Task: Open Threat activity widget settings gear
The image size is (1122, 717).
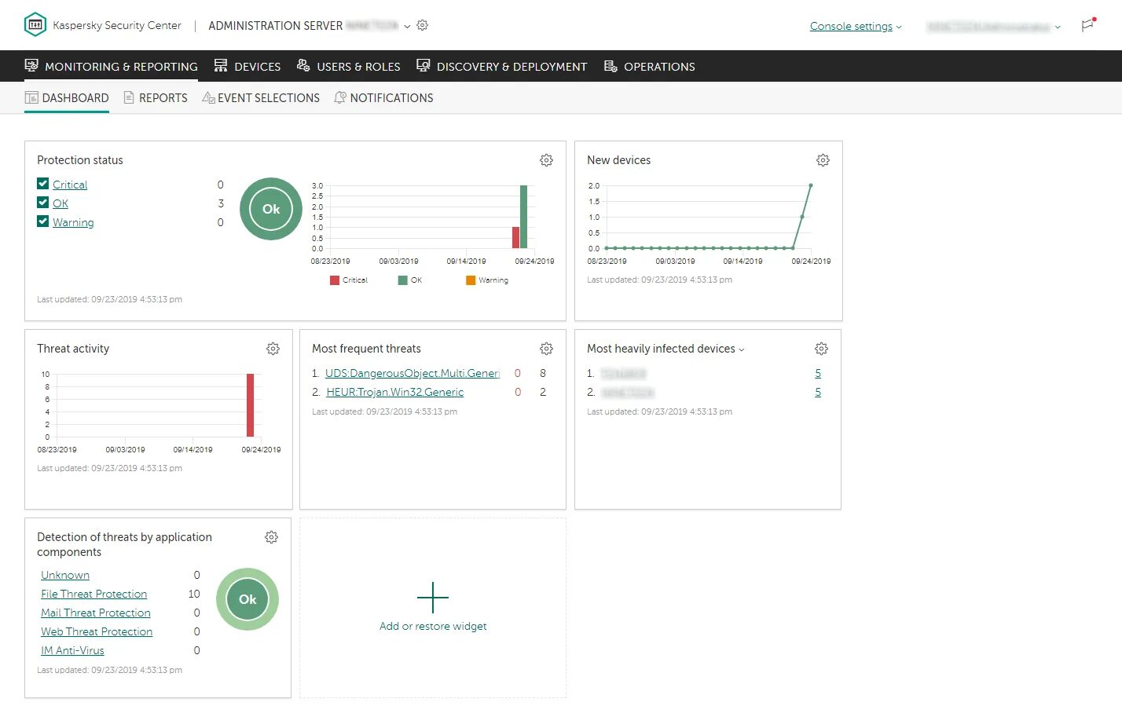Action: 273,349
